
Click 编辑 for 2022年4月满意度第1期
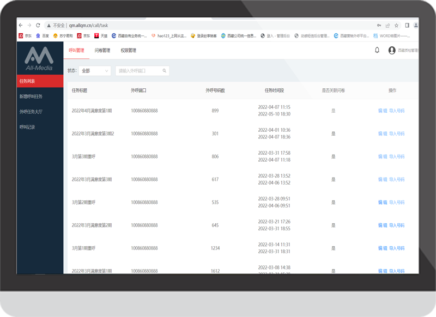(x=383, y=111)
